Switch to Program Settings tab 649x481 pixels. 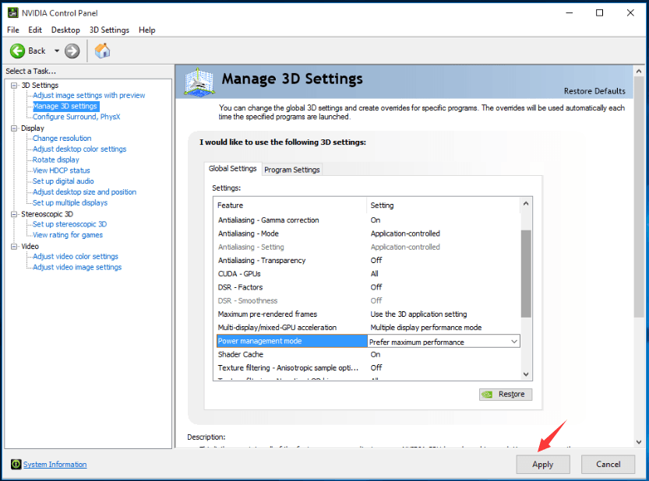click(x=292, y=170)
